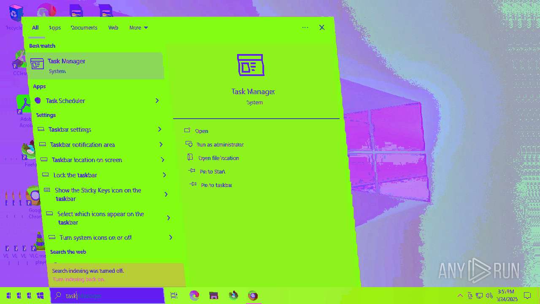Choose Run as administrator

(220, 144)
